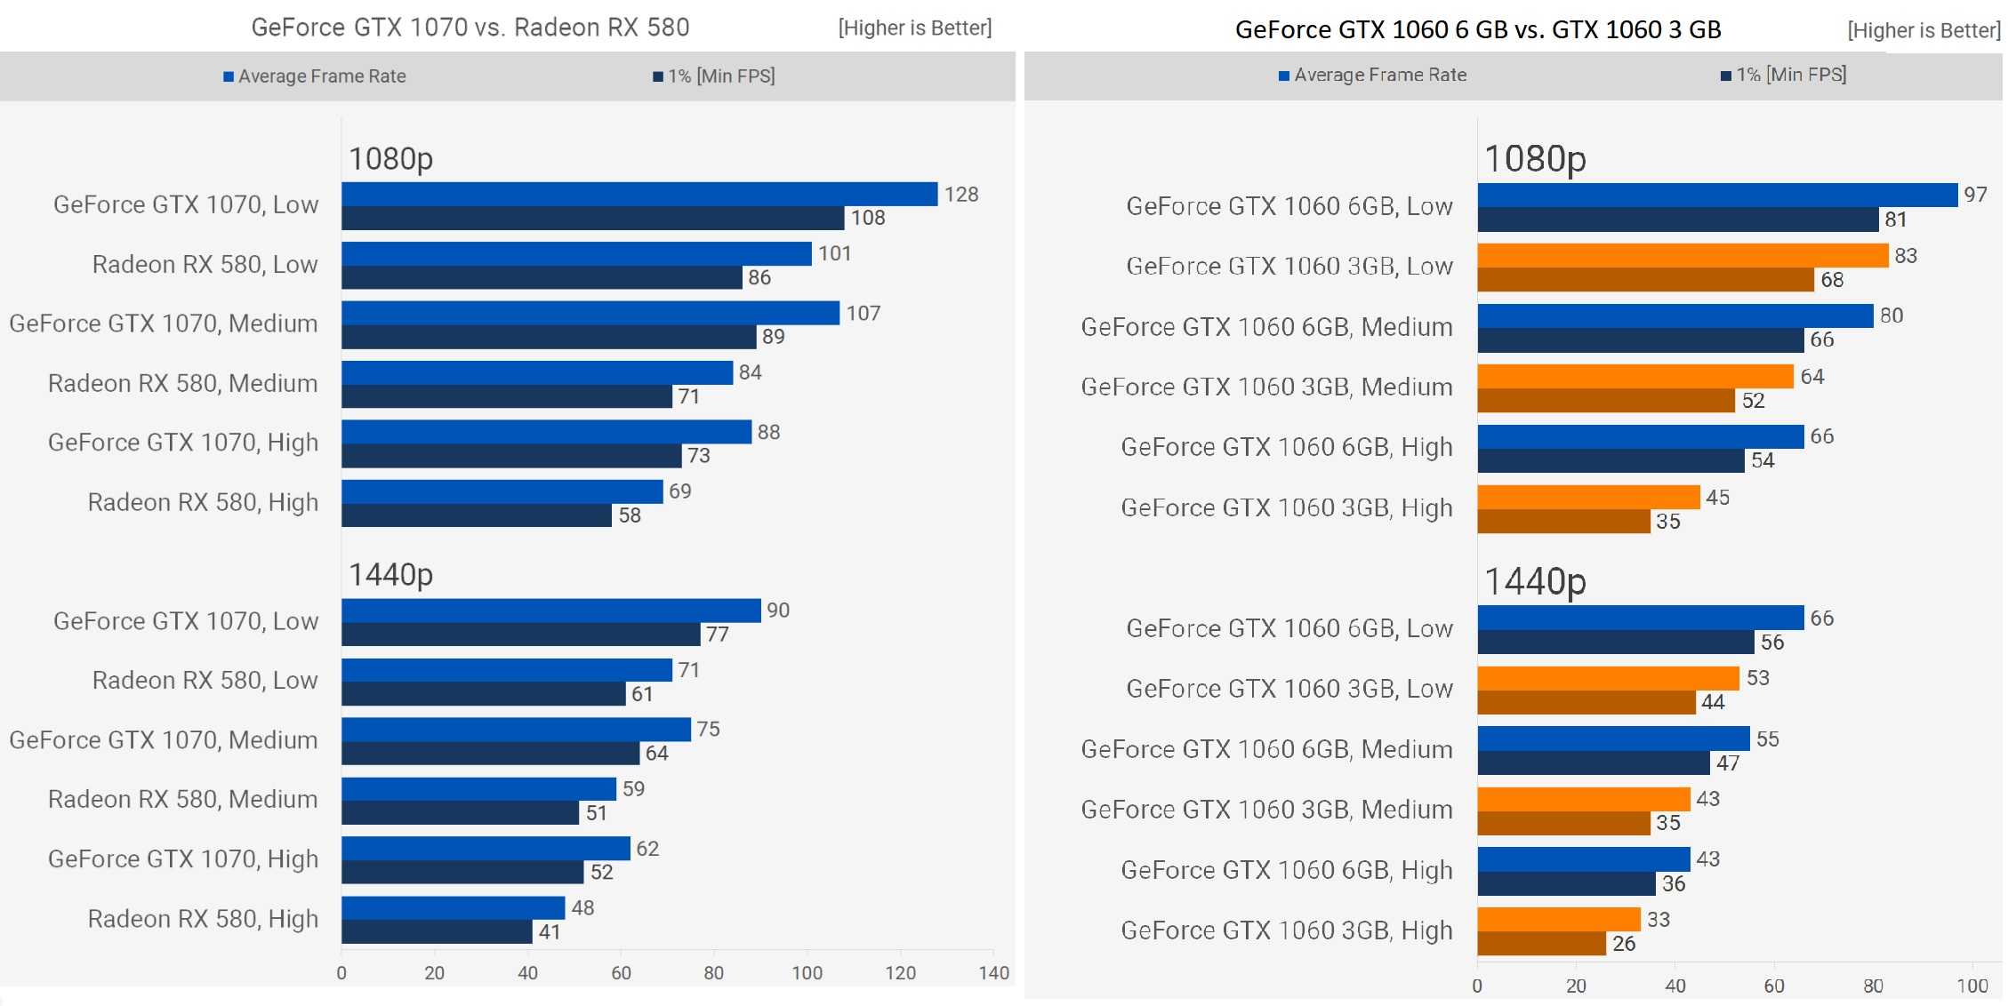Click the bar labeled 107 in left chart
Image resolution: width=2008 pixels, height=1006 pixels.
pyautogui.click(x=590, y=313)
